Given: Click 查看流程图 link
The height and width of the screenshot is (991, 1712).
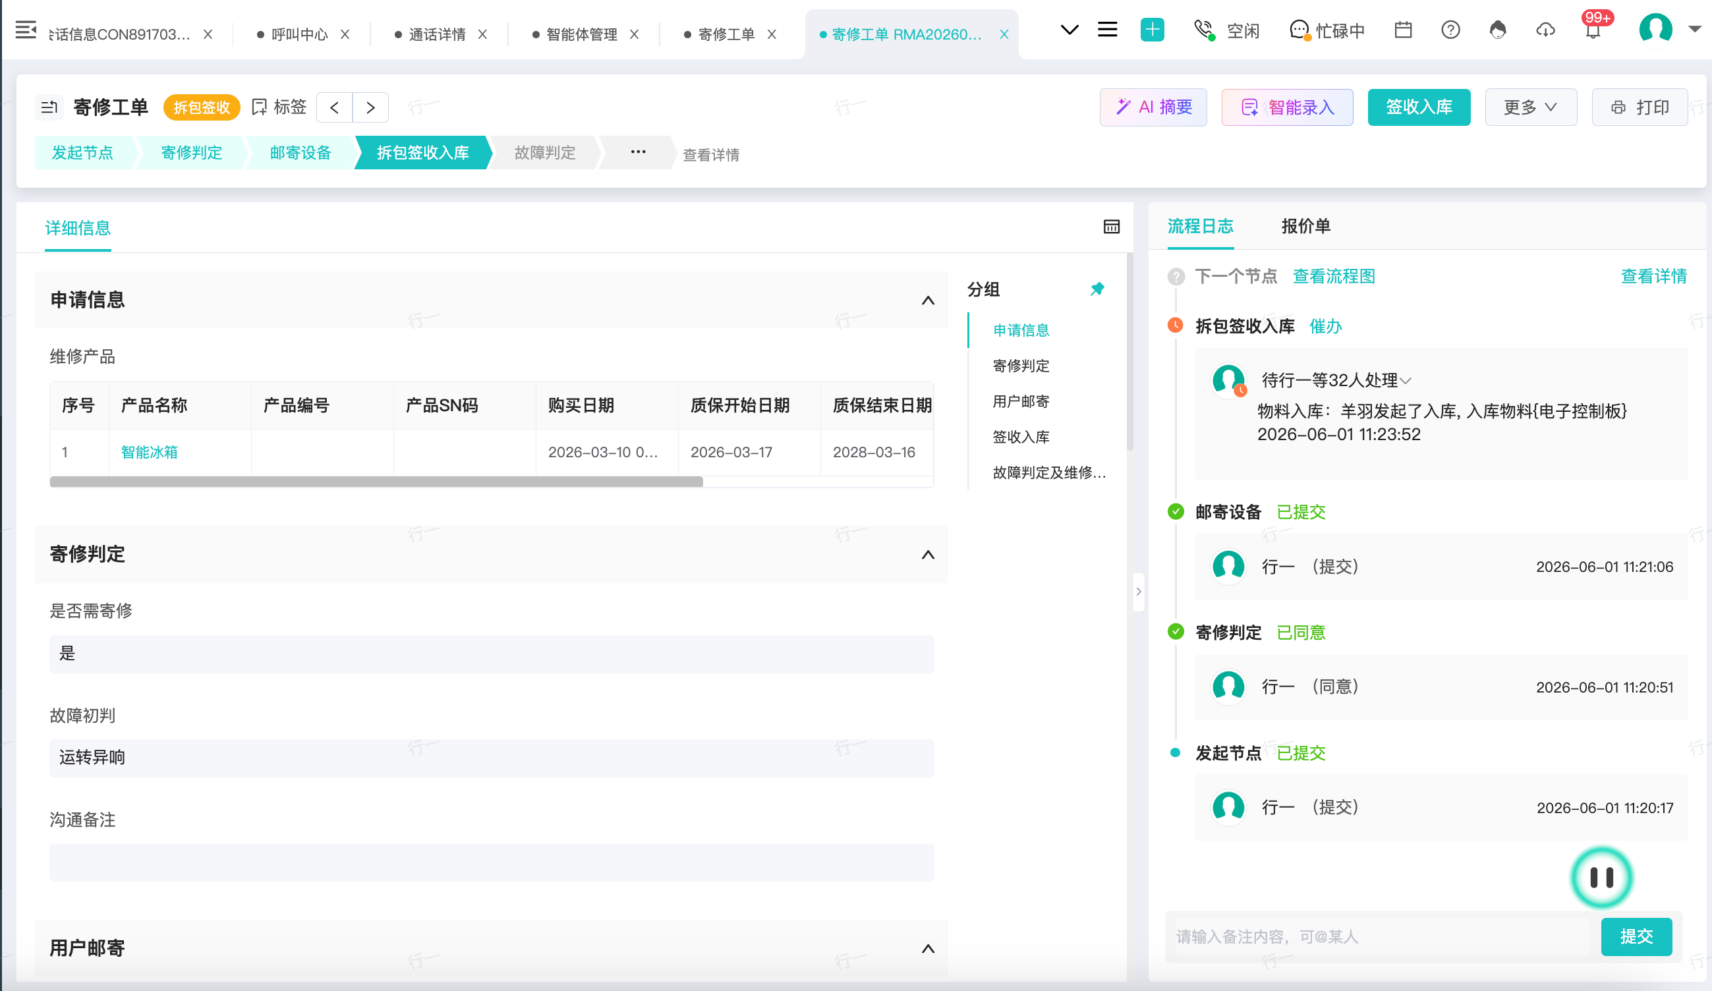Looking at the screenshot, I should point(1334,277).
